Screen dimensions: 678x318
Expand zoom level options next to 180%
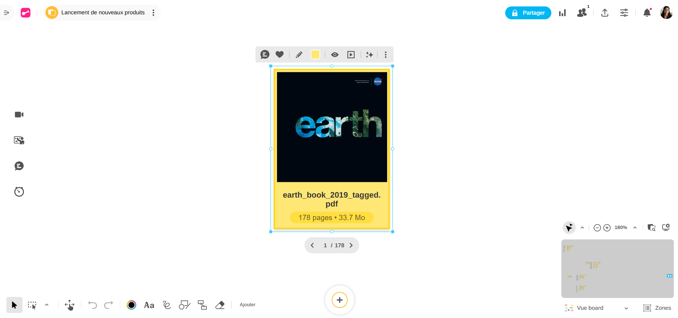[635, 228]
